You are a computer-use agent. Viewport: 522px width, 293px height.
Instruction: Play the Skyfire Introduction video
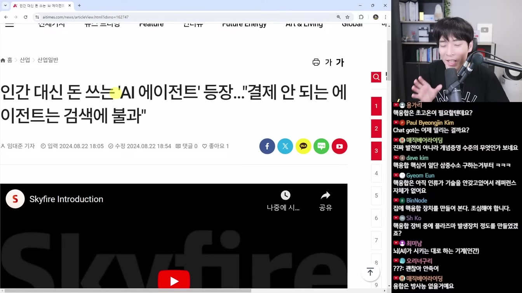(x=174, y=280)
